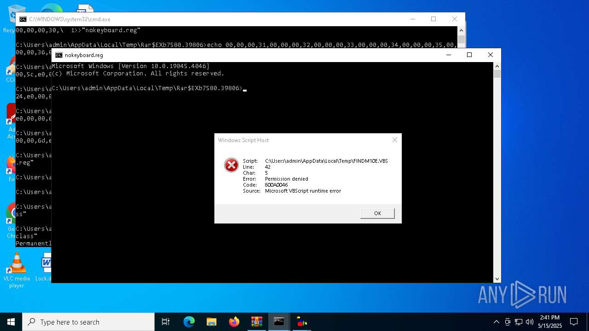Screen dimensions: 589x331
Task: Maximize the nokeyboard.reg console window
Action: tap(469, 55)
